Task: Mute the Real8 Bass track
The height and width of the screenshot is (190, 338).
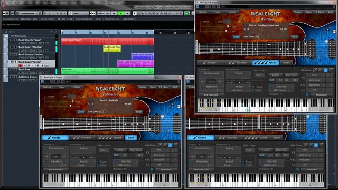Action: (x=12, y=69)
